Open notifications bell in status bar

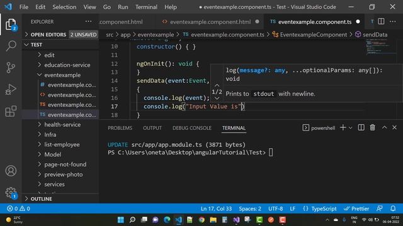pos(393,208)
